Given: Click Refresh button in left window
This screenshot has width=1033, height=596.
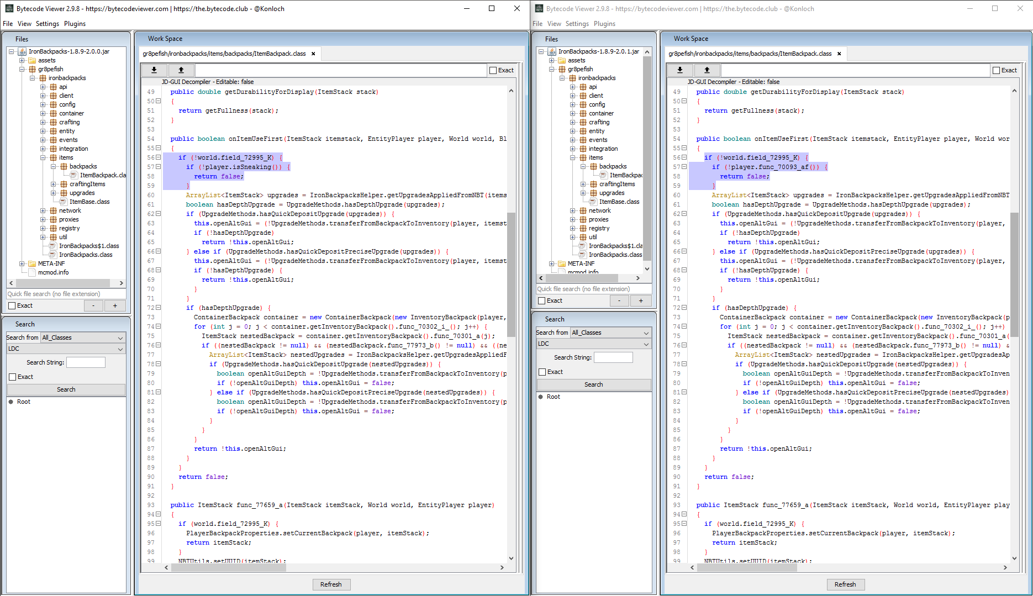Looking at the screenshot, I should [331, 584].
